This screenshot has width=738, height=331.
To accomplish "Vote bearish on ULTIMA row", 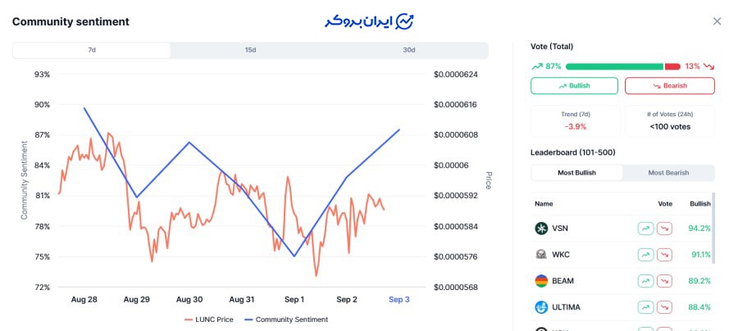I will coord(664,307).
